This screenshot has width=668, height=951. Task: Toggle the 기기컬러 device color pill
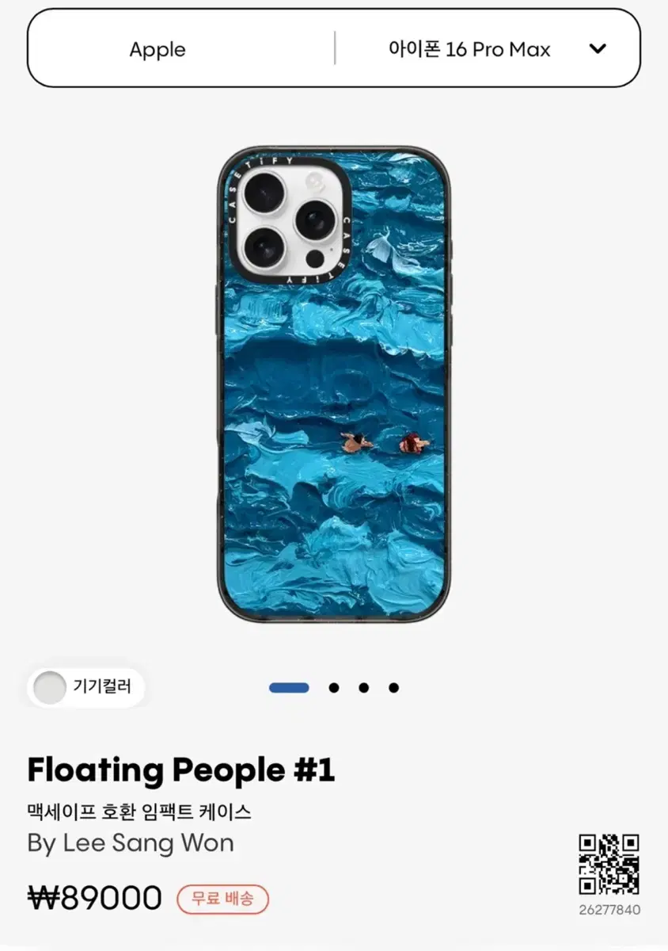(x=86, y=687)
